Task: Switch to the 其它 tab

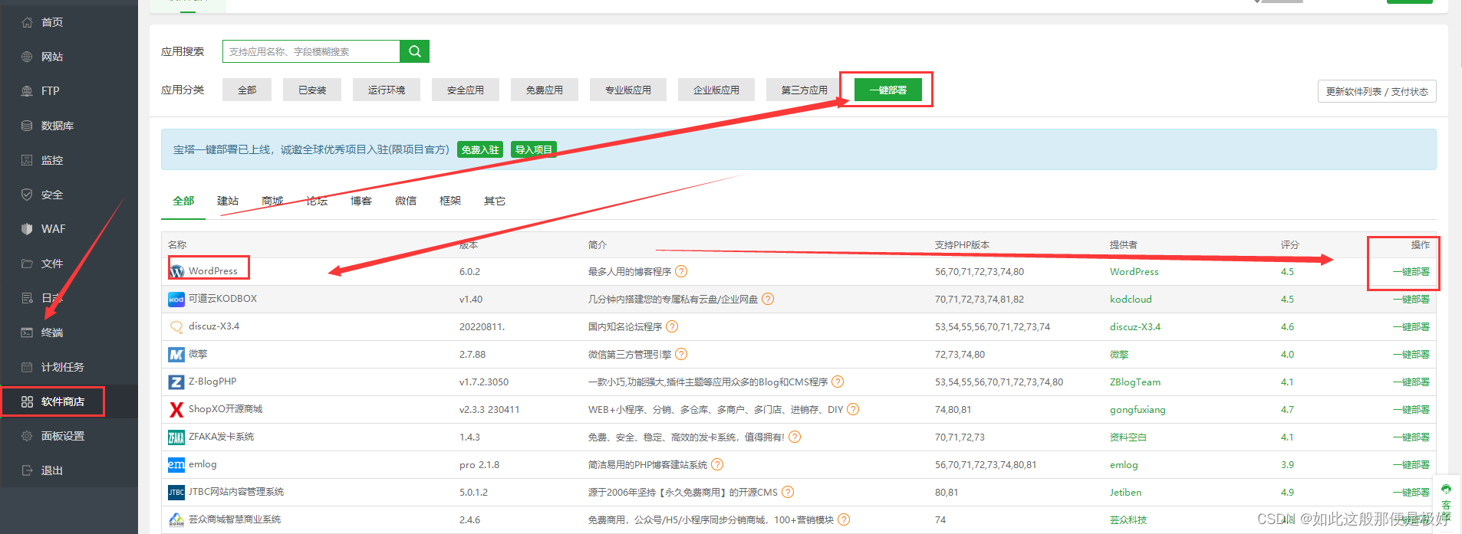Action: click(x=495, y=201)
